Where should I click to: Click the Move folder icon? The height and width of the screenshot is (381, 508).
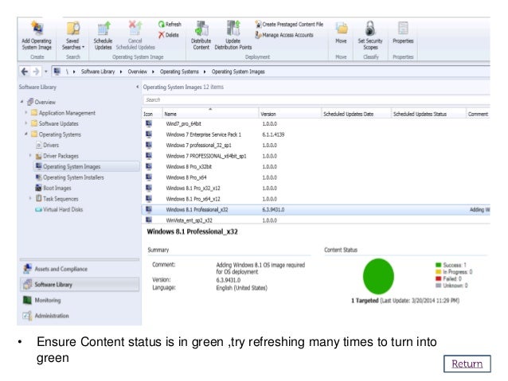click(x=342, y=29)
